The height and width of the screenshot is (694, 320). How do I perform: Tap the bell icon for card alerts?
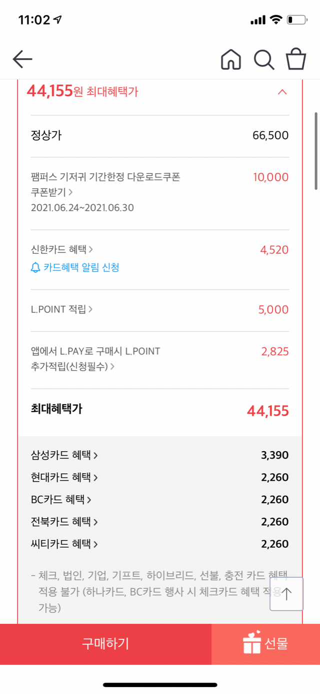pyautogui.click(x=35, y=268)
